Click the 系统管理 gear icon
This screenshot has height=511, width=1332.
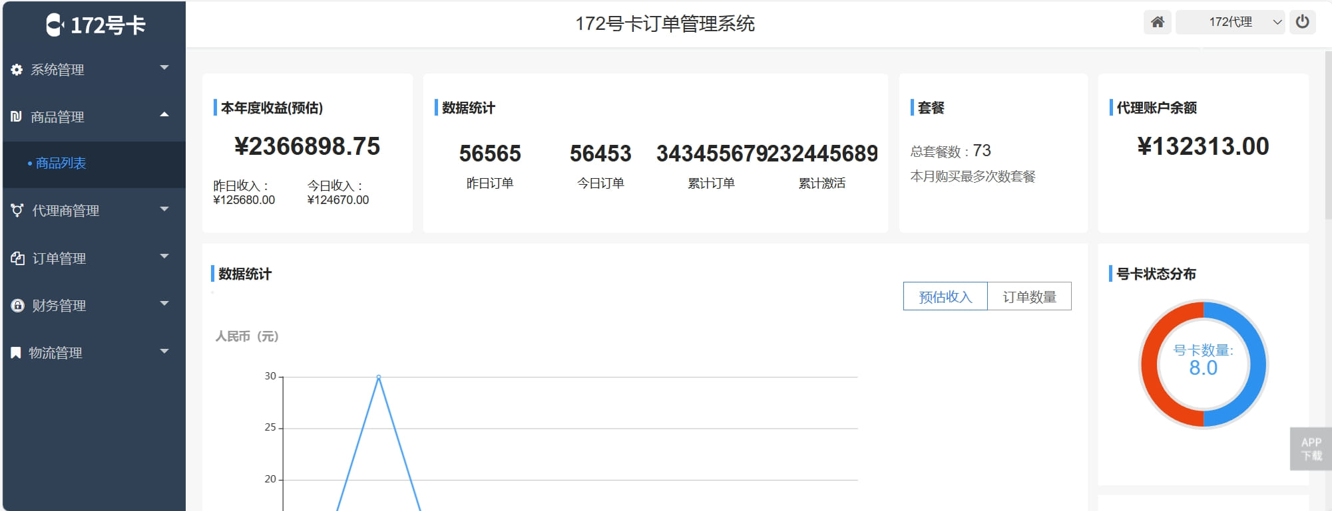tap(17, 70)
